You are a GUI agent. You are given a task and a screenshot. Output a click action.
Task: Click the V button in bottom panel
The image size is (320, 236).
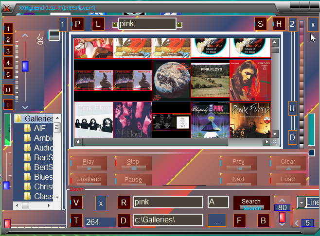76,202
